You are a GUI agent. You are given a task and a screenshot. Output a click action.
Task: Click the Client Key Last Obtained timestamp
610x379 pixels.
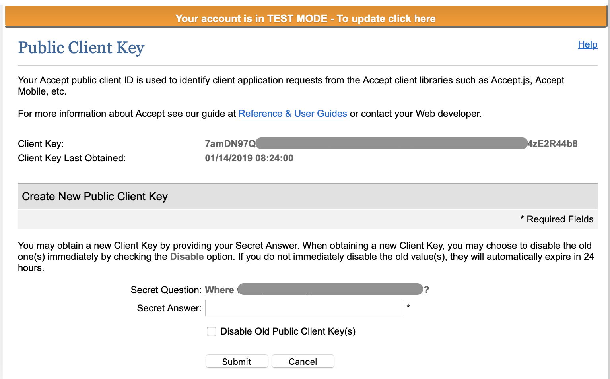tap(249, 158)
